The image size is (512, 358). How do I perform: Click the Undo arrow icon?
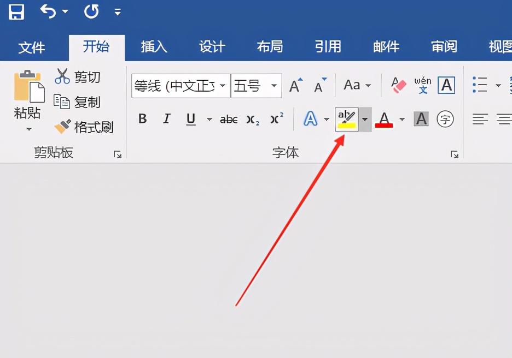(48, 11)
